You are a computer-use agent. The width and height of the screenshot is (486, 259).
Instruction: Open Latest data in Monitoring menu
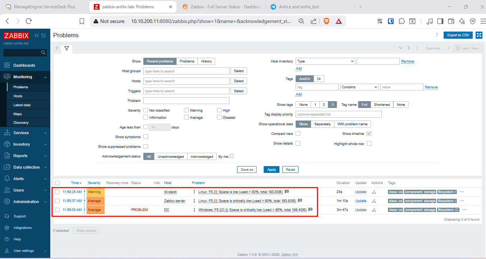tap(22, 105)
